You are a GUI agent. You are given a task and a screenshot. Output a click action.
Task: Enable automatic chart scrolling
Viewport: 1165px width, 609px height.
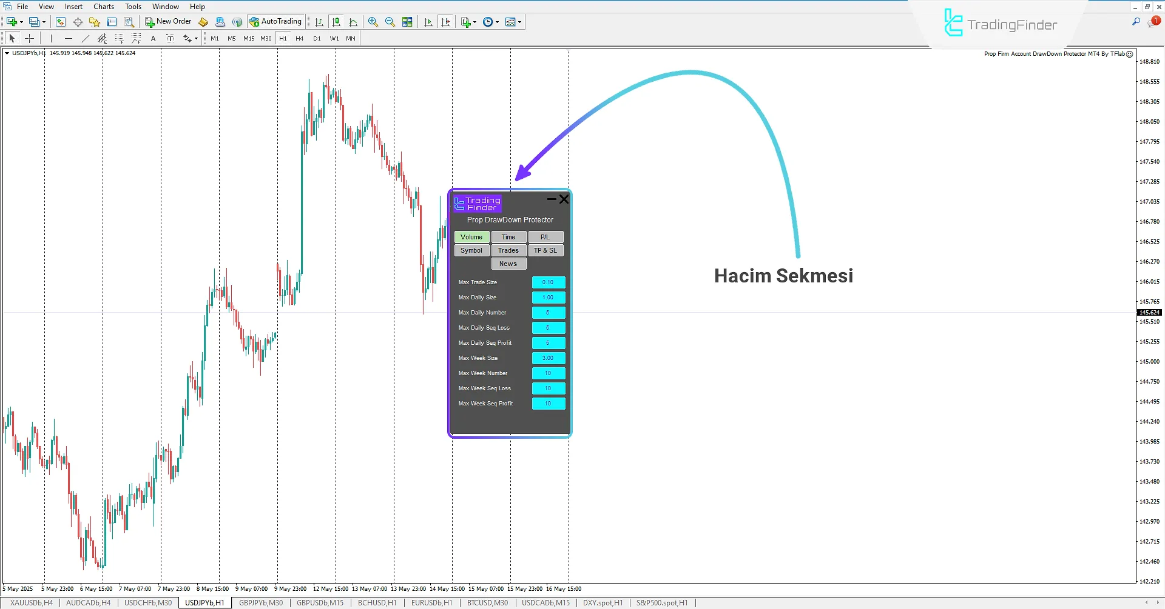[x=427, y=22]
